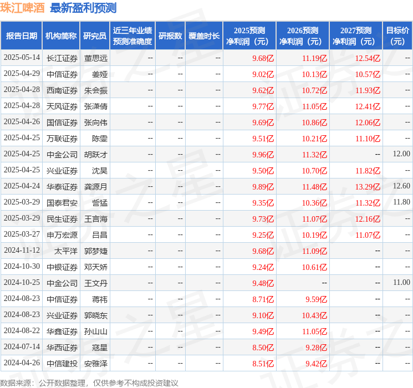
Task: Open analyst 龚源月's entry
Action: (95, 186)
